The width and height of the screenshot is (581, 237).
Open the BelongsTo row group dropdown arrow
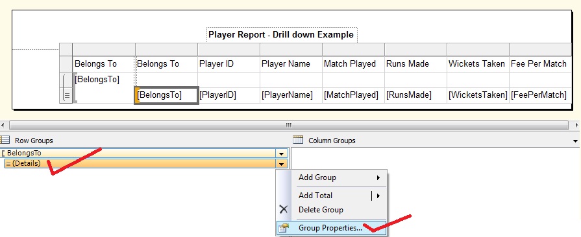(x=282, y=153)
